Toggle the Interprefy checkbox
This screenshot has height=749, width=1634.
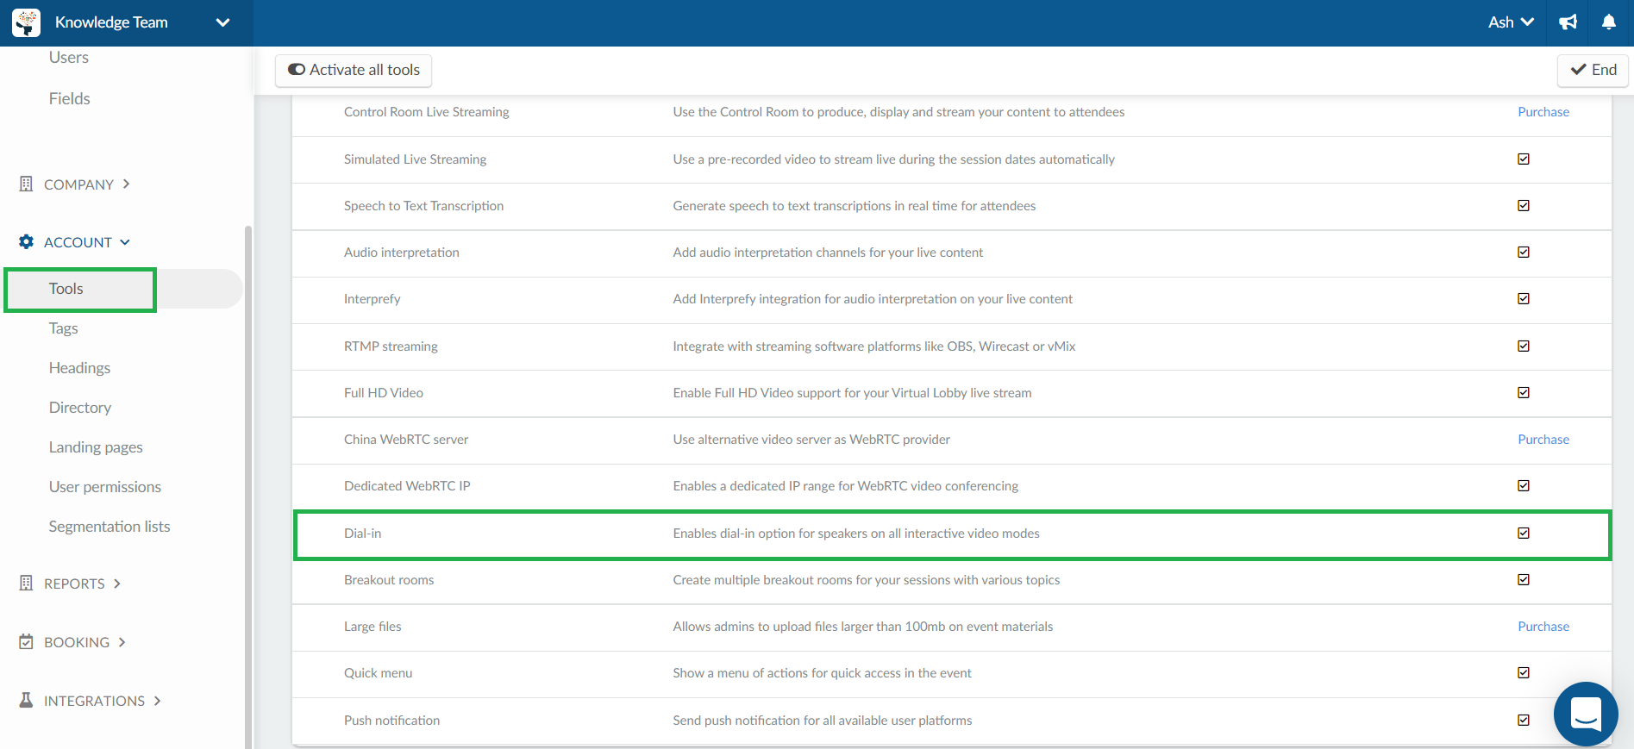[1524, 299]
